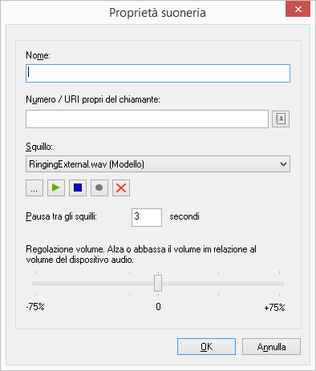This screenshot has height=371, width=316.
Task: Click the Pausa tra gli squilli label
Action: pyautogui.click(x=61, y=216)
